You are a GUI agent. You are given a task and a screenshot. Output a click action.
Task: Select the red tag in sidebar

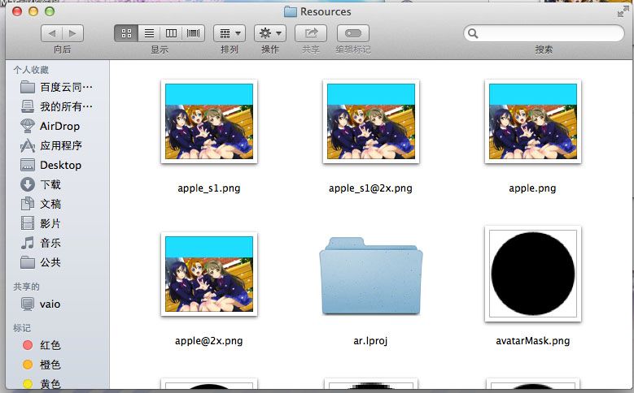coord(50,345)
